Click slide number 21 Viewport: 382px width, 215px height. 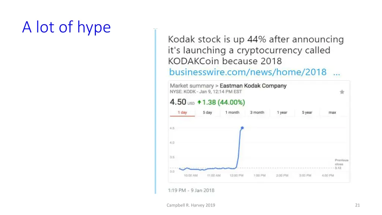[357, 205]
